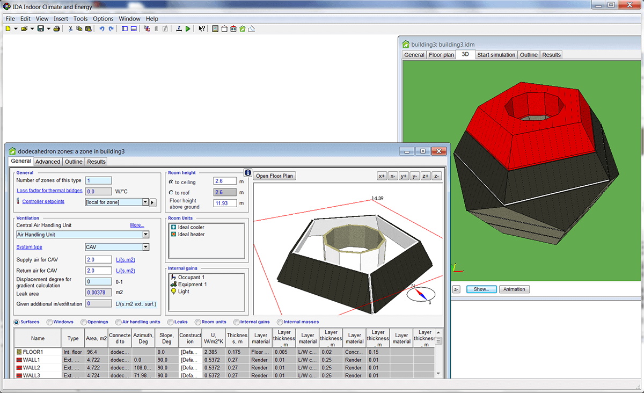Viewport: 644px width, 393px height.
Task: Click the Undo arrow icon
Action: 102,29
